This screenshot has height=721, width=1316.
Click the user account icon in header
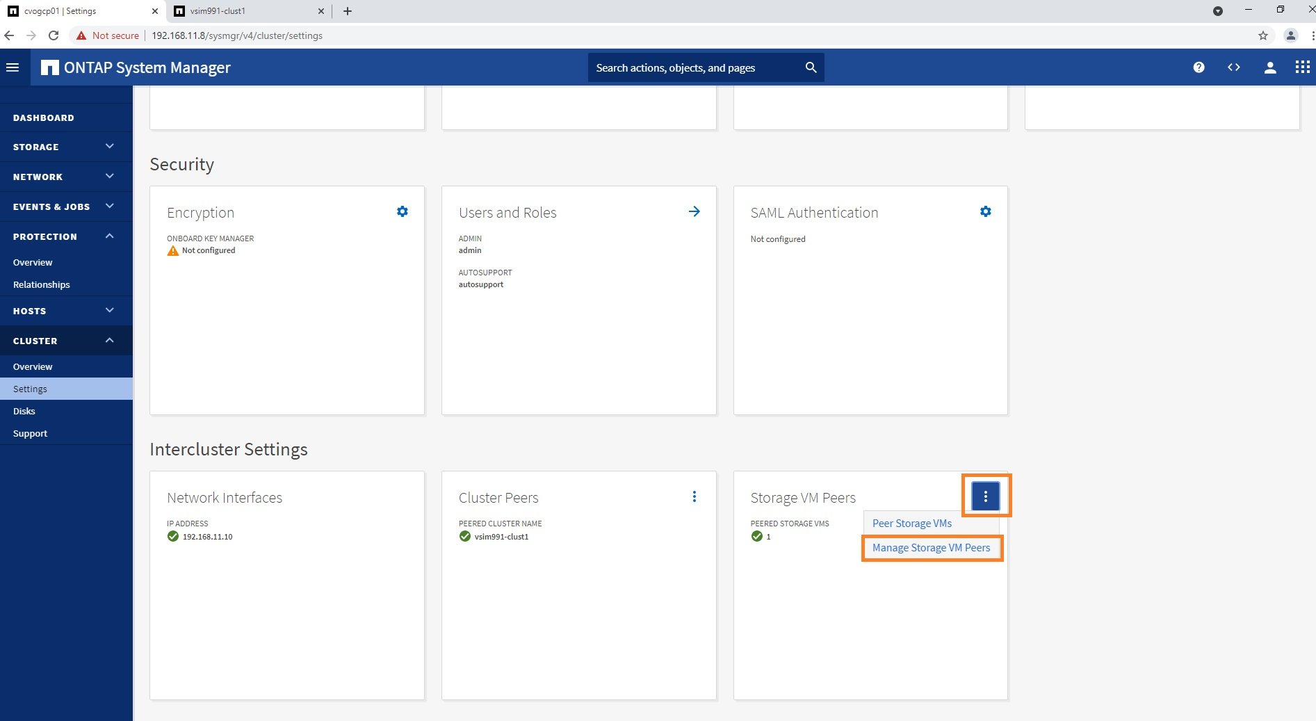tap(1269, 67)
